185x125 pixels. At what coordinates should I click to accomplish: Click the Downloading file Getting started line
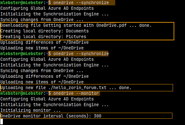coord(76,26)
